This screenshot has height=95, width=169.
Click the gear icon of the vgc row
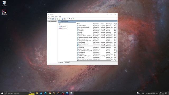pyautogui.click(x=78, y=46)
